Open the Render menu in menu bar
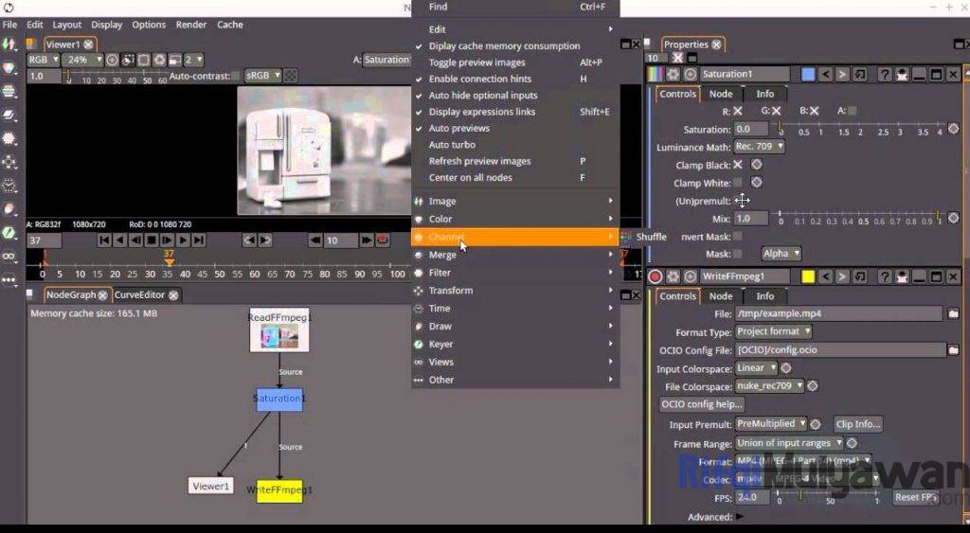Image resolution: width=970 pixels, height=533 pixels. coord(191,25)
